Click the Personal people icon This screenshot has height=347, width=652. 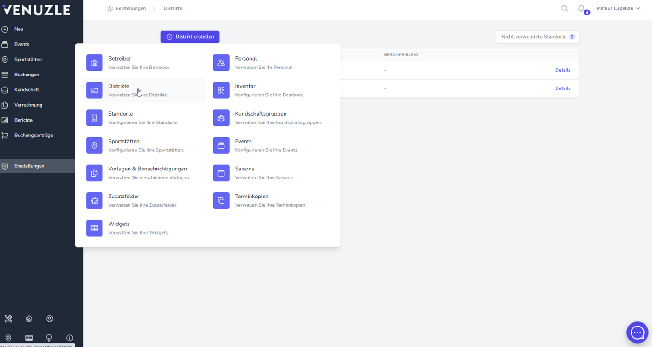pyautogui.click(x=221, y=63)
